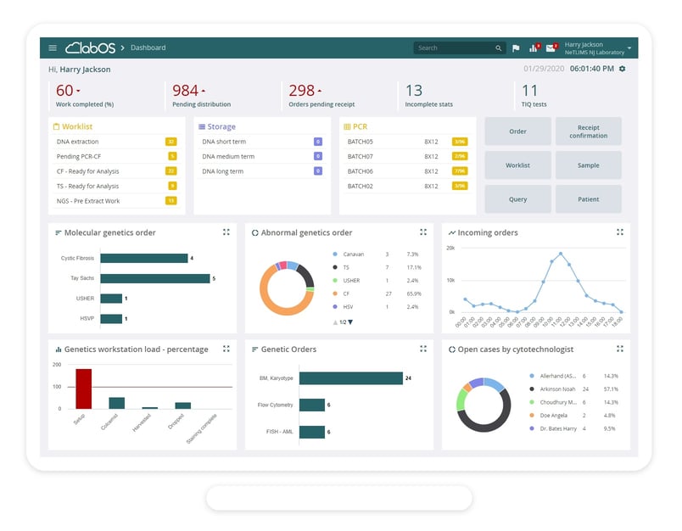Go to next legend page arrow
This screenshot has height=531, width=682.
click(x=349, y=322)
